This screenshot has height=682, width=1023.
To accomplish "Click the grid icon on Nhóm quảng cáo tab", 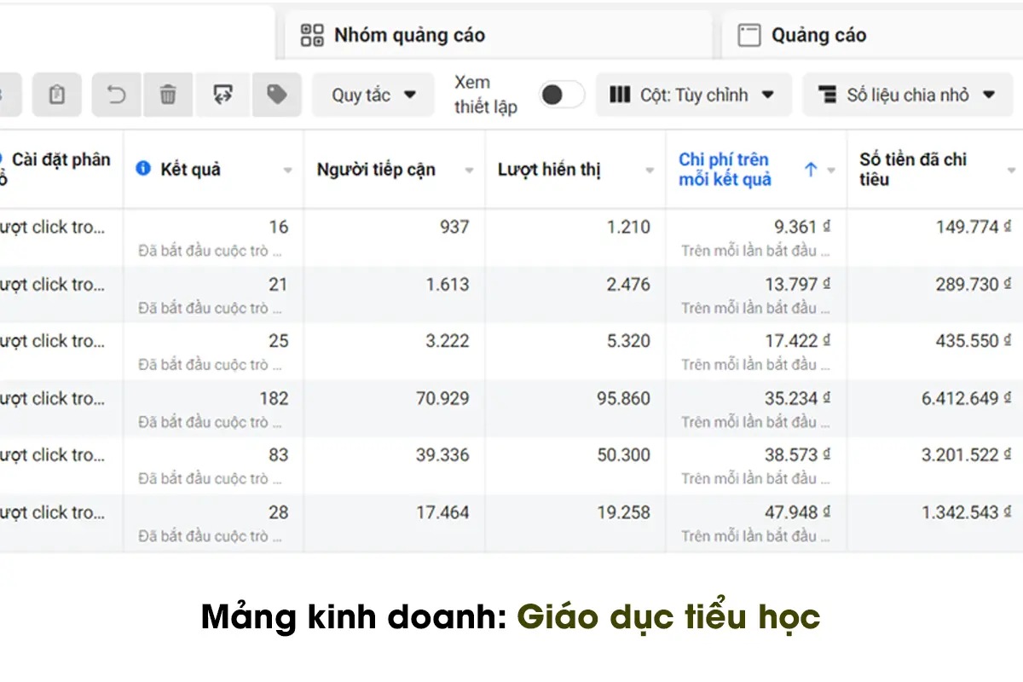I will 311,34.
